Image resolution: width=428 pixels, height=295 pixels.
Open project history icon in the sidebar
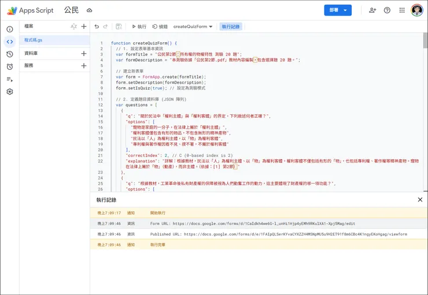(x=10, y=54)
